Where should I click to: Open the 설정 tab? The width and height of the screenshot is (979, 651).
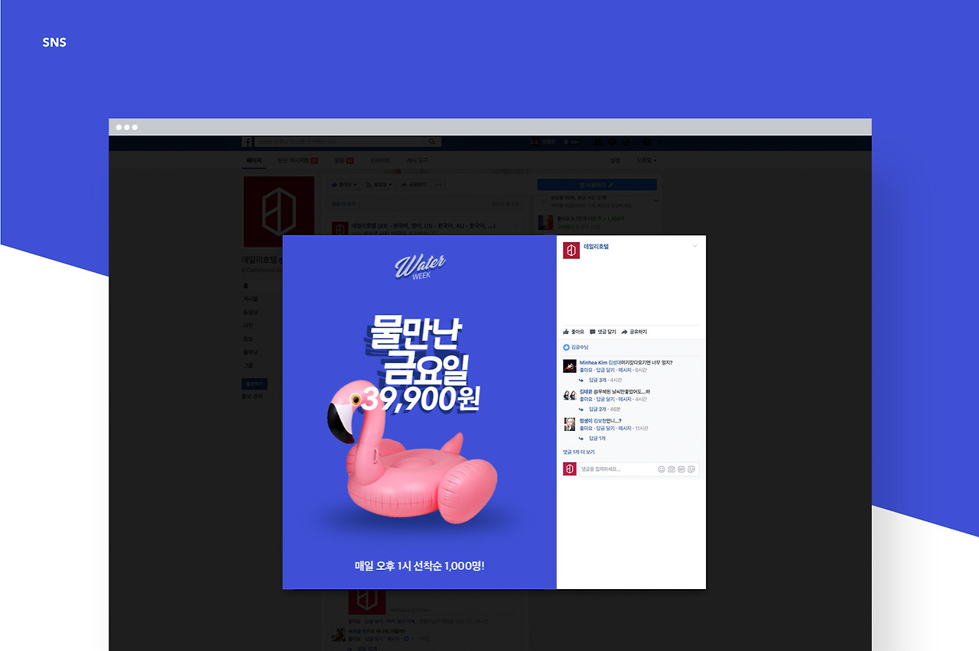616,160
